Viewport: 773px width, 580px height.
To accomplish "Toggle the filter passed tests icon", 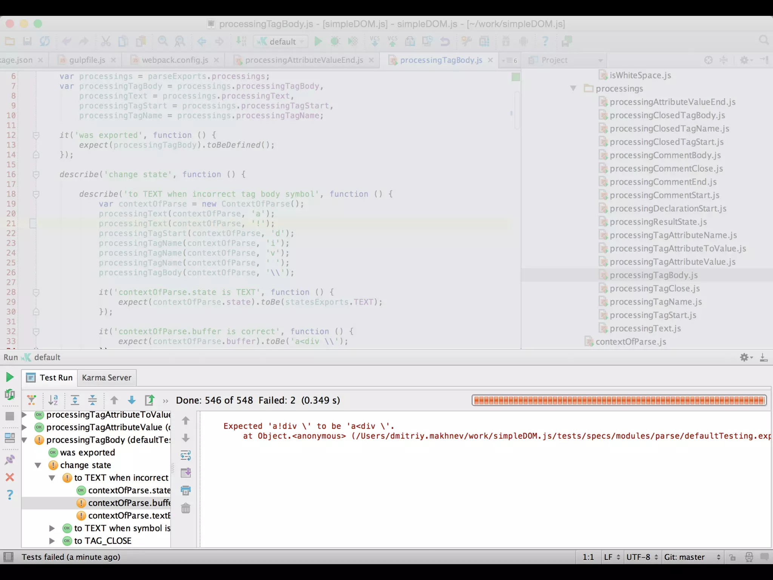I will tap(32, 400).
